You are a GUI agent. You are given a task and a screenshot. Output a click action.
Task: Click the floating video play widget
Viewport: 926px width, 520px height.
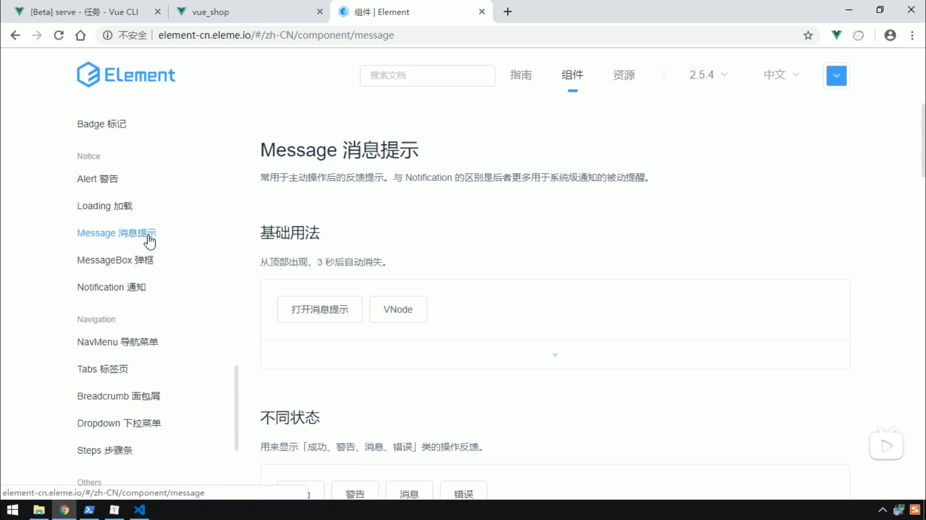886,446
